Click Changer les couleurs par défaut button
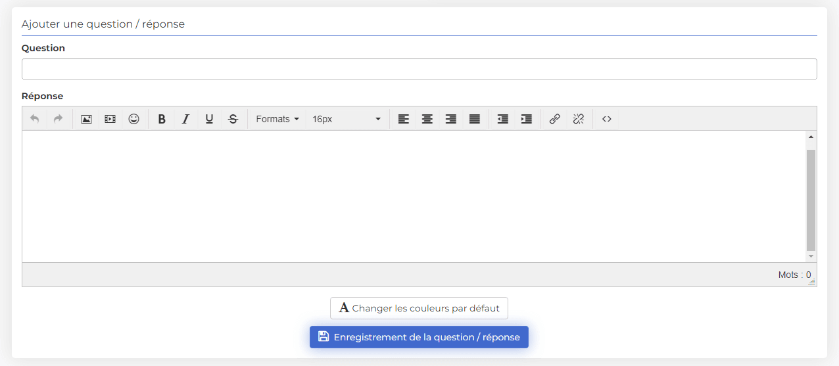839x366 pixels. coord(419,308)
